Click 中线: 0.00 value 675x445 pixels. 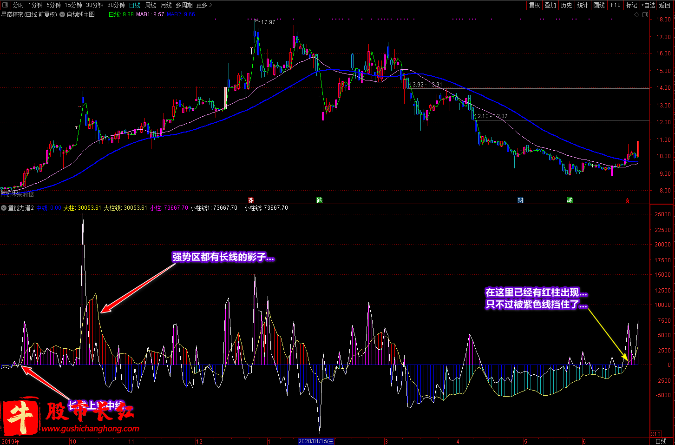click(49, 208)
